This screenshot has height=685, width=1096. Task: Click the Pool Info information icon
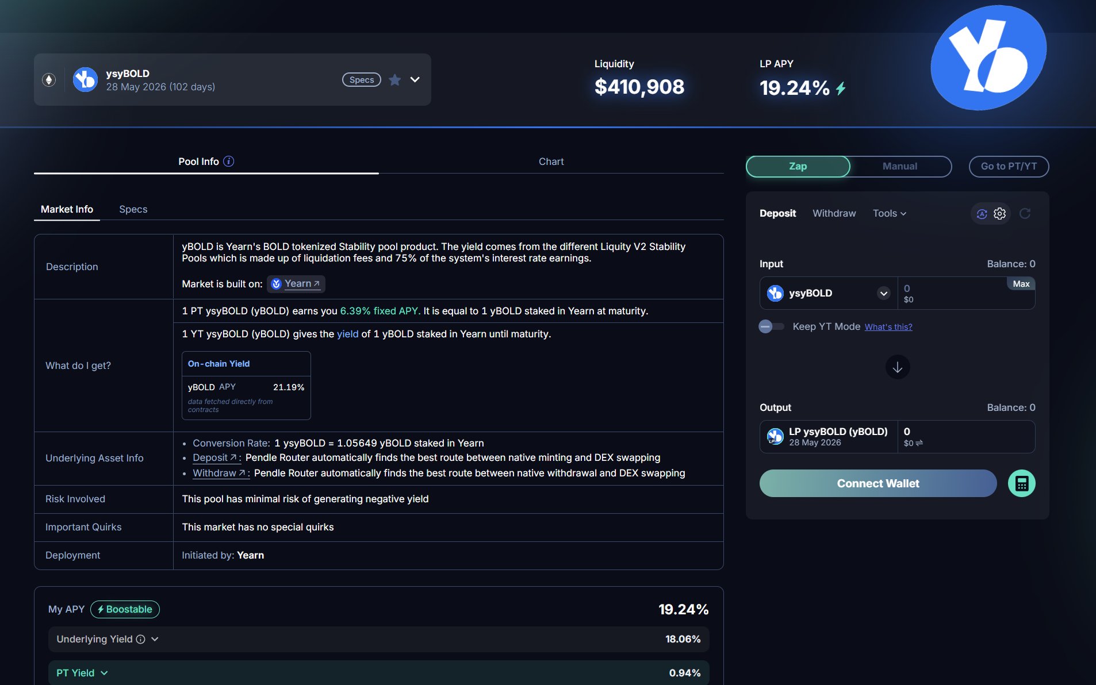(x=229, y=161)
